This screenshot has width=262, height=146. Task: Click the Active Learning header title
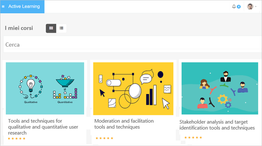point(24,6)
